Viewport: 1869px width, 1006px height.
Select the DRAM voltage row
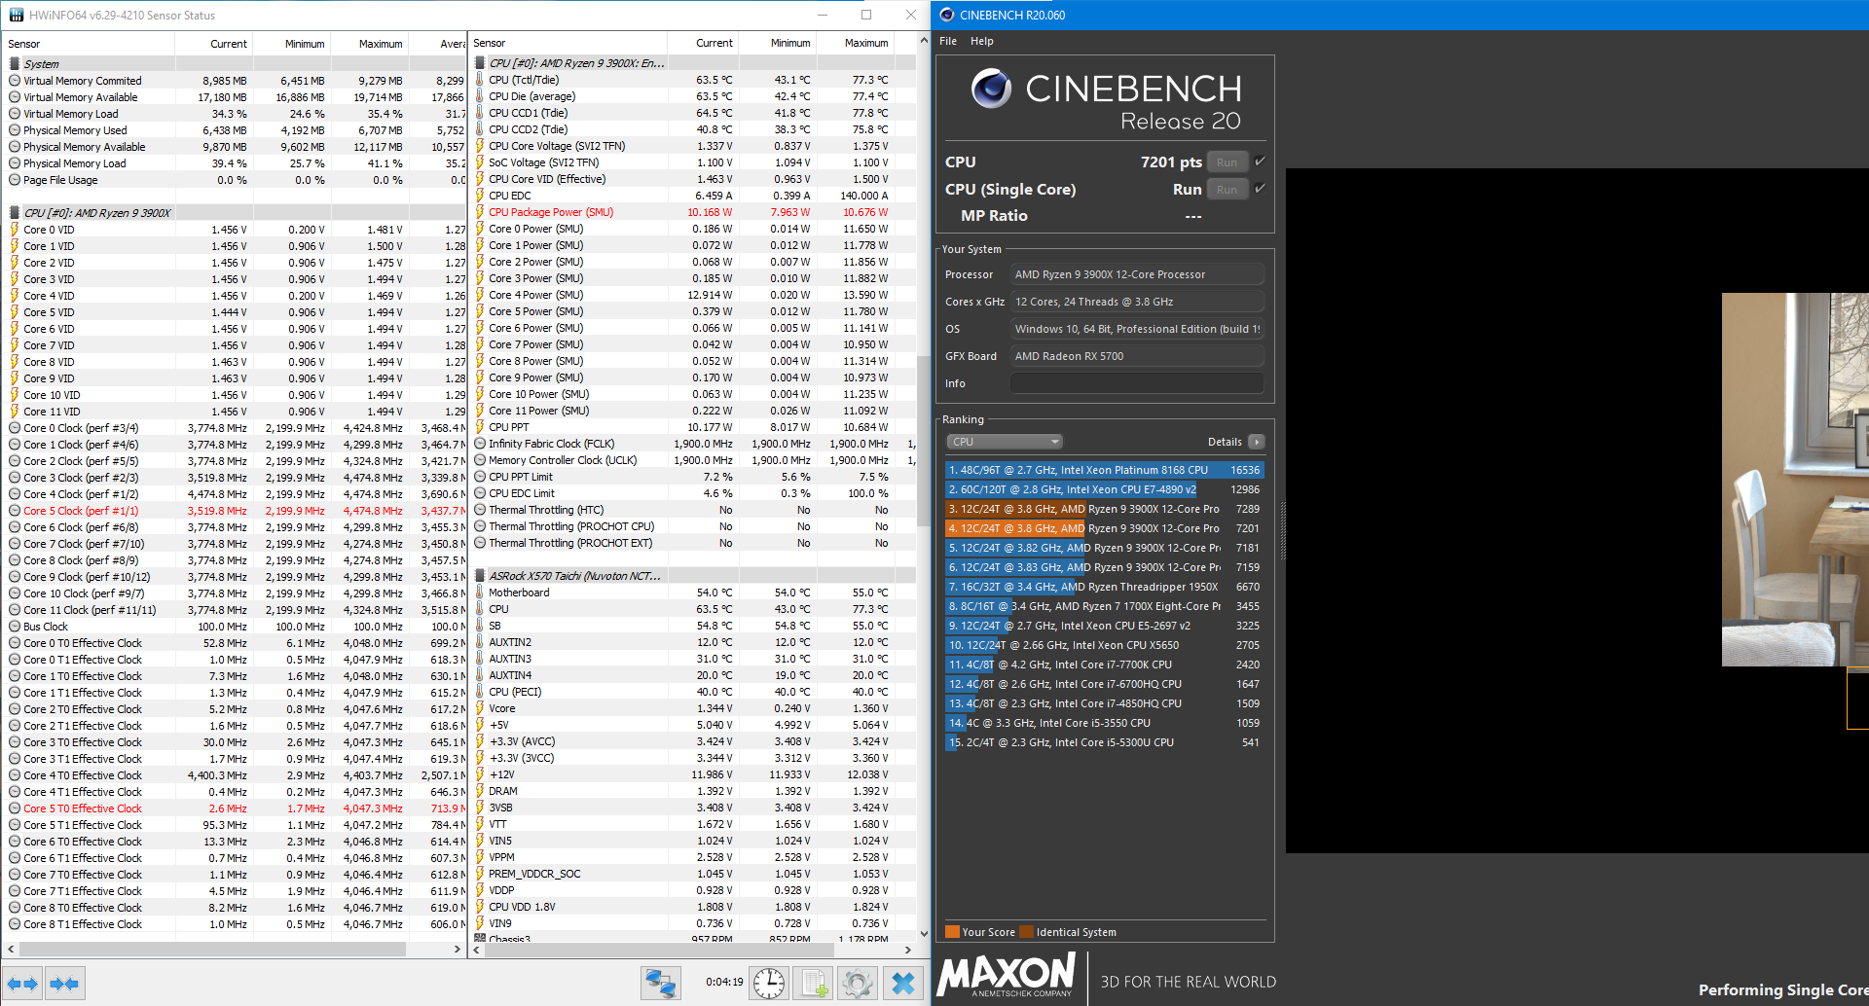point(693,791)
